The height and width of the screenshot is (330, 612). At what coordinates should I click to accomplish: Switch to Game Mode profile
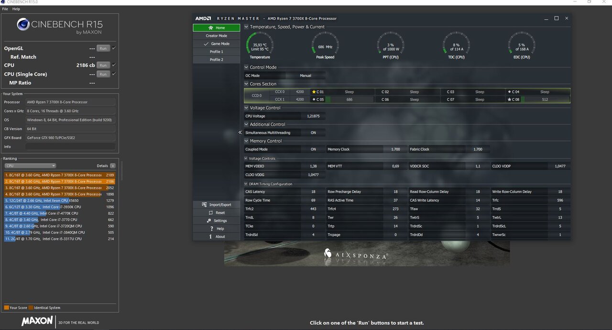(217, 44)
